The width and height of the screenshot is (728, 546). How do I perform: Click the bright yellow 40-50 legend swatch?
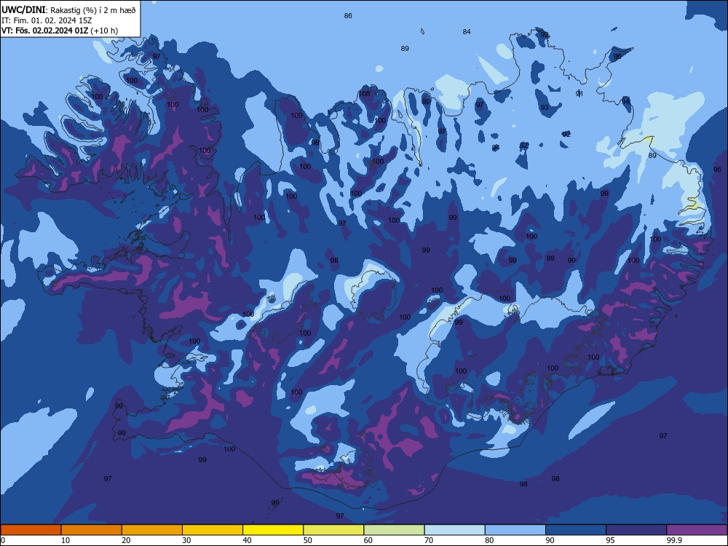(x=273, y=530)
